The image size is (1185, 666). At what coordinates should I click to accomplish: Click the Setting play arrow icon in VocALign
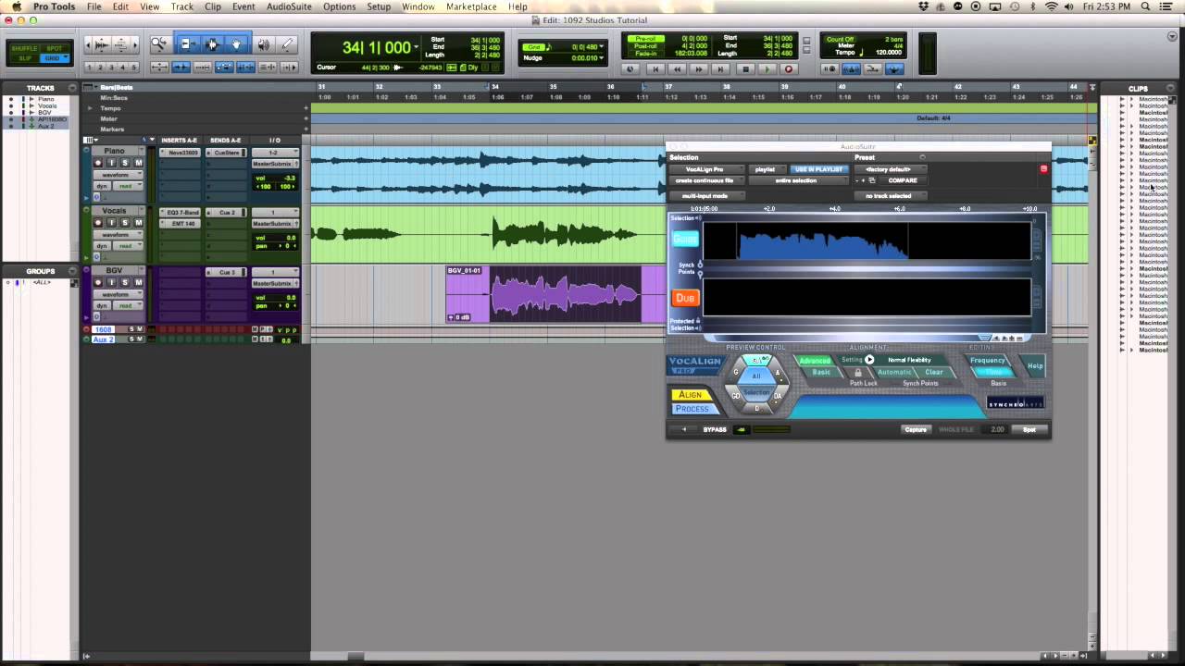click(869, 360)
